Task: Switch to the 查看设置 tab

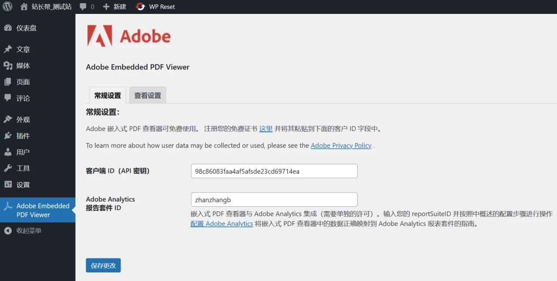Action: [x=148, y=96]
